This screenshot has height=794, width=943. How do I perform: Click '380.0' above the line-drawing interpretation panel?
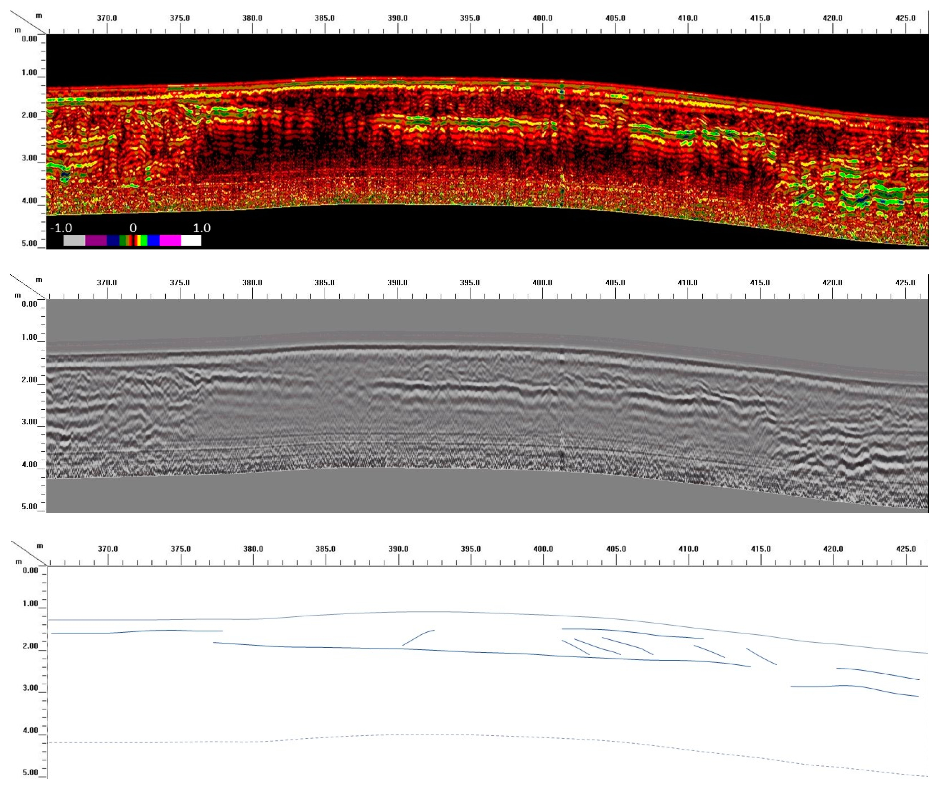(253, 549)
